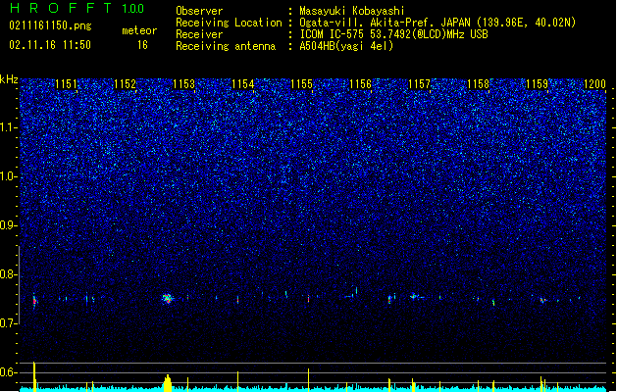The height and width of the screenshot is (392, 617).
Task: Click the 1152 time axis label
Action: 125,84
